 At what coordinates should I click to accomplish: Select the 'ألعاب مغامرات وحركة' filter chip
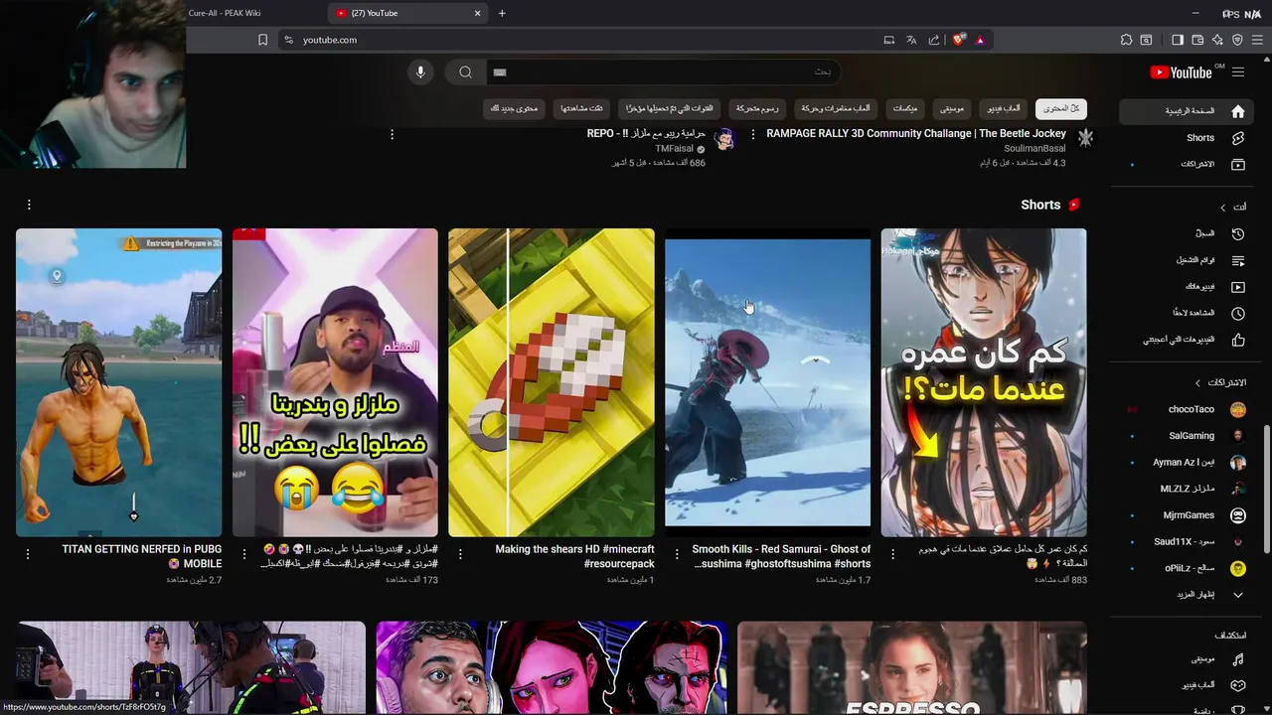[836, 108]
